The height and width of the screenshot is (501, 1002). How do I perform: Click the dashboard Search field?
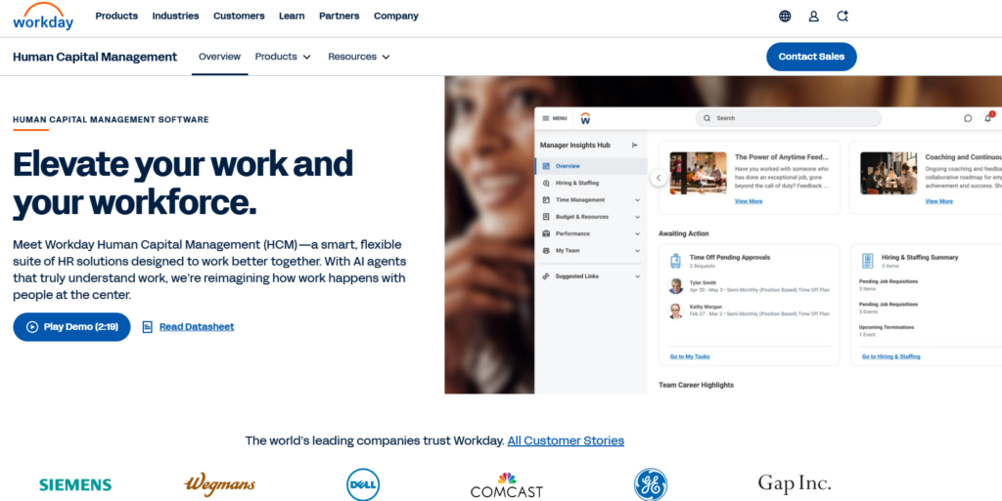789,118
